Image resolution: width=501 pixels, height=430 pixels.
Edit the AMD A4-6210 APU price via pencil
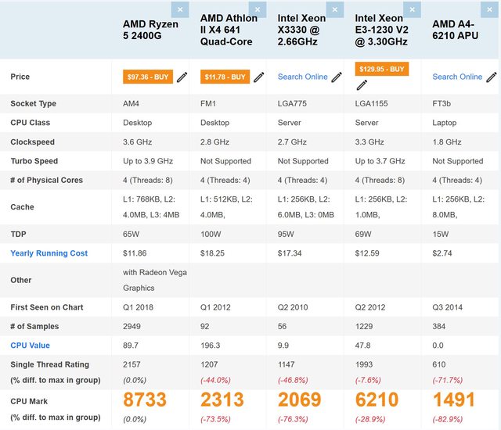coord(492,77)
